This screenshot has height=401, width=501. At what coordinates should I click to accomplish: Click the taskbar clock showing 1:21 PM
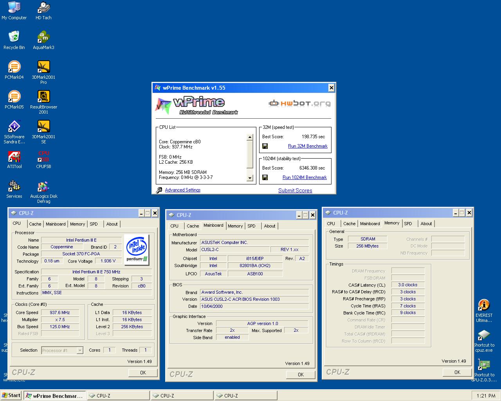click(x=486, y=396)
